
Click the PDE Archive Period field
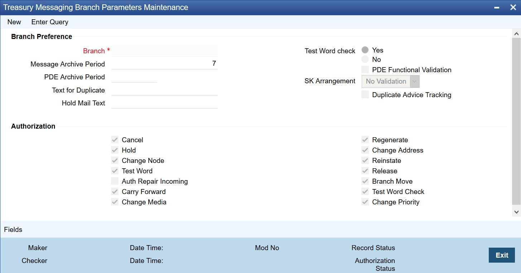(134, 77)
